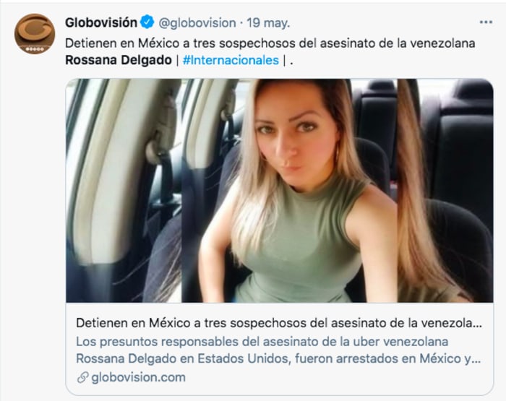
Task: Open the @globovision handle
Action: click(x=197, y=23)
